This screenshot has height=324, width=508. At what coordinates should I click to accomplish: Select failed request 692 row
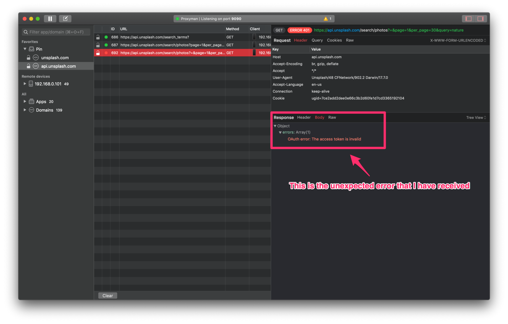[x=182, y=53]
